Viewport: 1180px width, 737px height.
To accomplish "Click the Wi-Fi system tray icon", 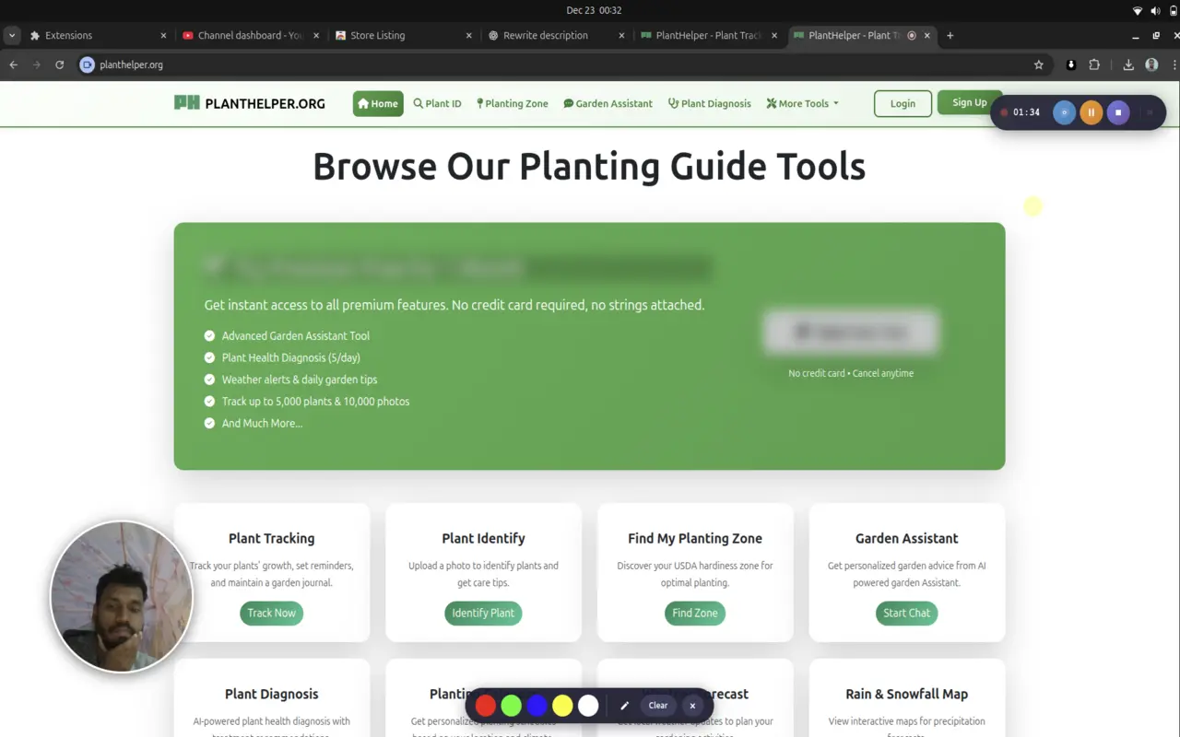I will click(1138, 10).
